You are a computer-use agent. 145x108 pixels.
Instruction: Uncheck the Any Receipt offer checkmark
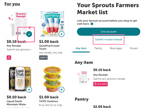(29, 34)
